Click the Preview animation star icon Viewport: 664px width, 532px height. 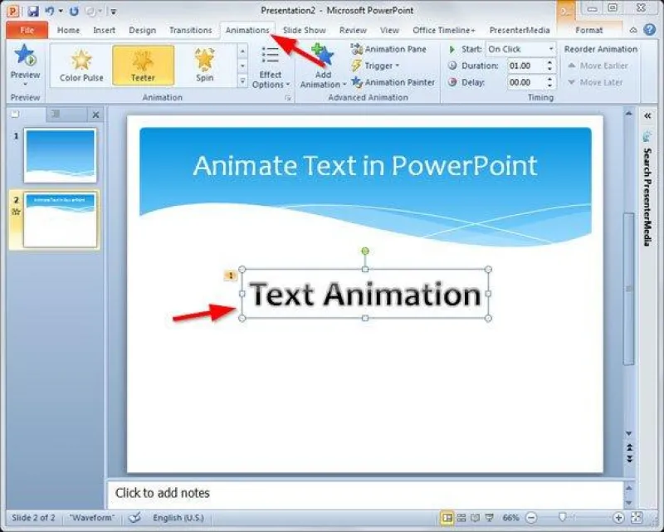[25, 56]
